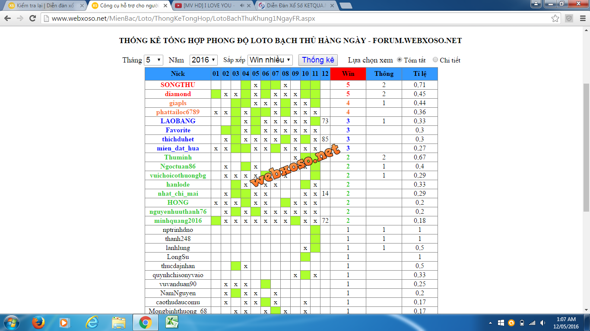Click the Thông column header

pyautogui.click(x=384, y=74)
